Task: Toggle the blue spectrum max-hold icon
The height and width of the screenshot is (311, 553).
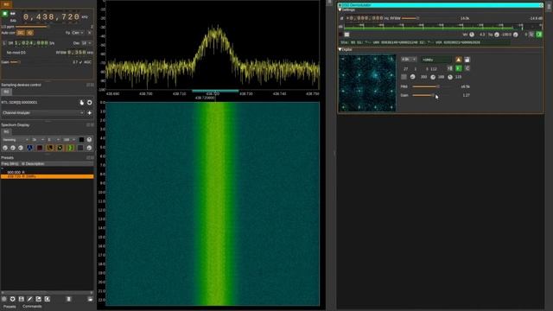Action: (x=29, y=148)
